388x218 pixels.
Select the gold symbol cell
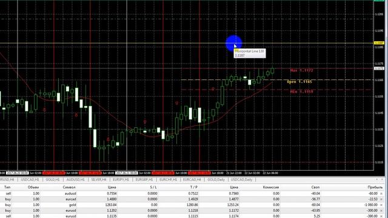coord(73,205)
